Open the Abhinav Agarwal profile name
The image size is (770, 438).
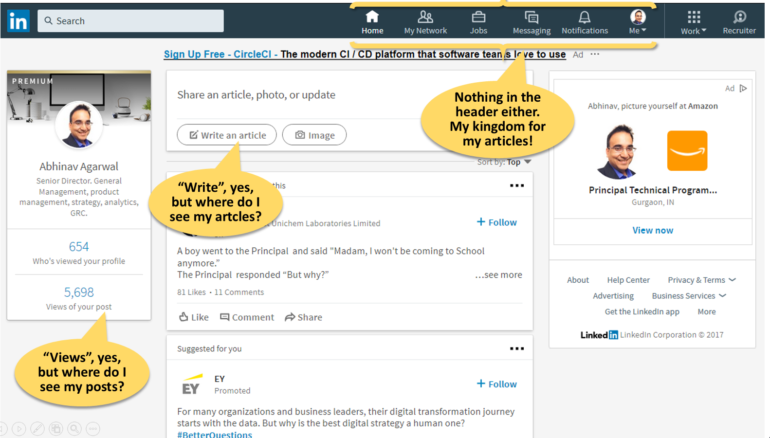pos(79,166)
